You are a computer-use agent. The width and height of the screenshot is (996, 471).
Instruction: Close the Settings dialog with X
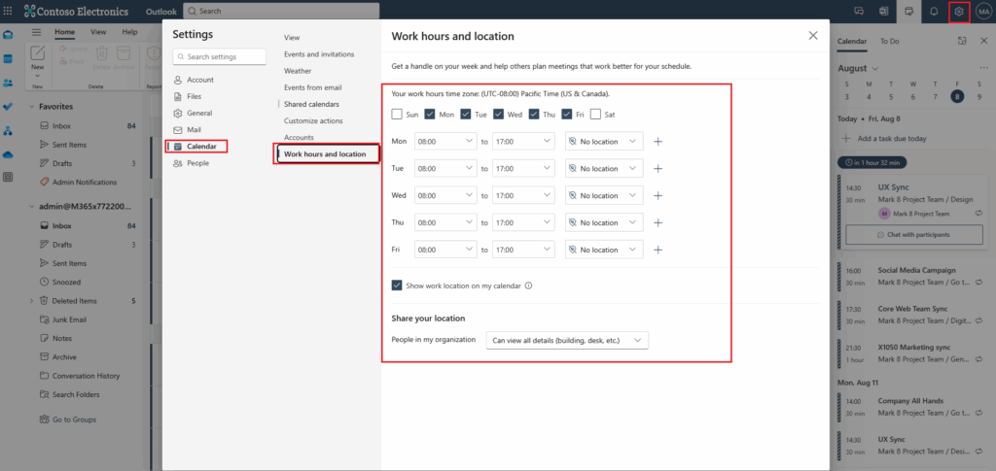coord(813,35)
